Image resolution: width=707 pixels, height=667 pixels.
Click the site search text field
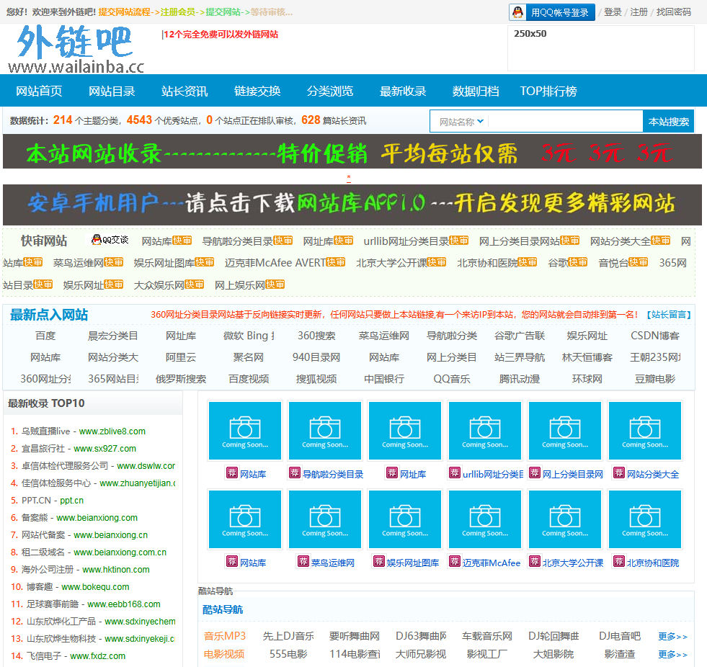(566, 122)
